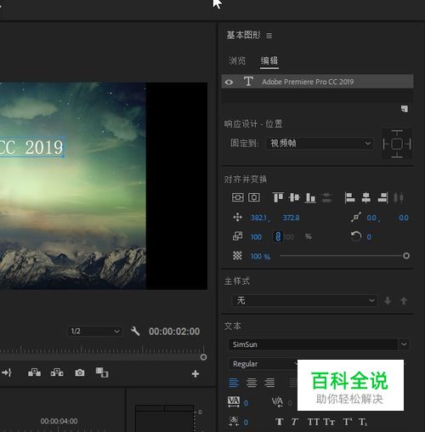The image size is (425, 432).
Task: Click the rotation value 0
Action: point(369,237)
